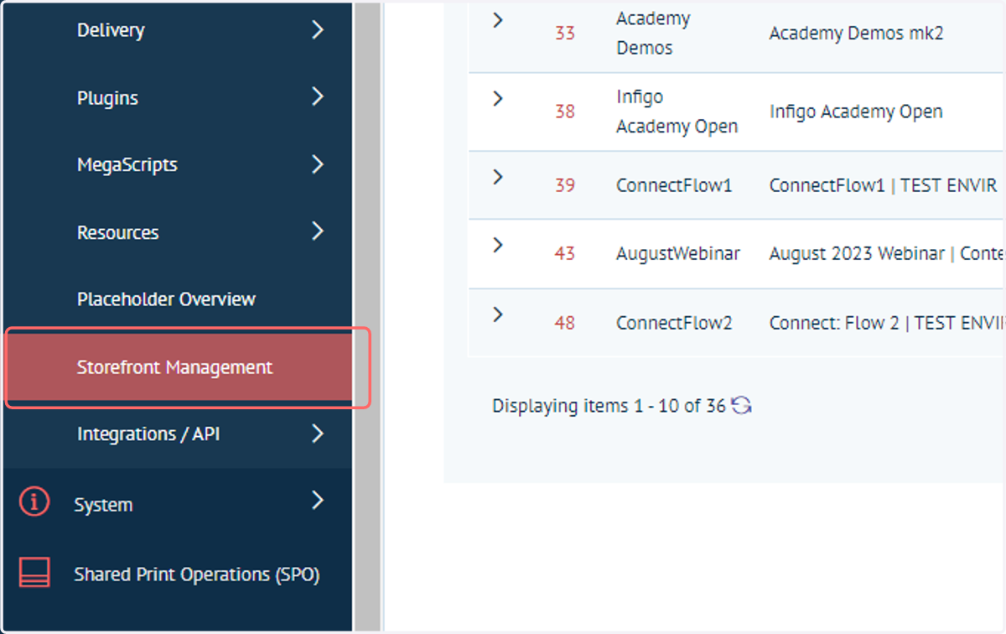
Task: Expand row 48 ConnectFlow2
Action: coord(498,314)
